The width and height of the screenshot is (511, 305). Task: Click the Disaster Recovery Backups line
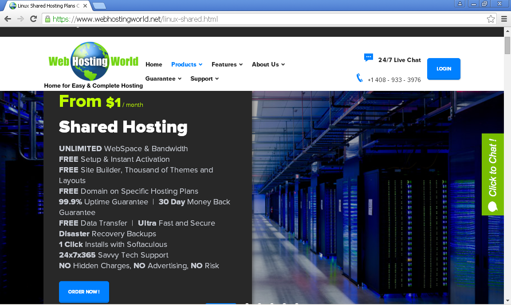click(x=107, y=234)
